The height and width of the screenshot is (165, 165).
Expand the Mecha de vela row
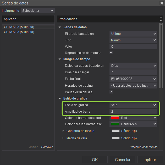point(63,138)
